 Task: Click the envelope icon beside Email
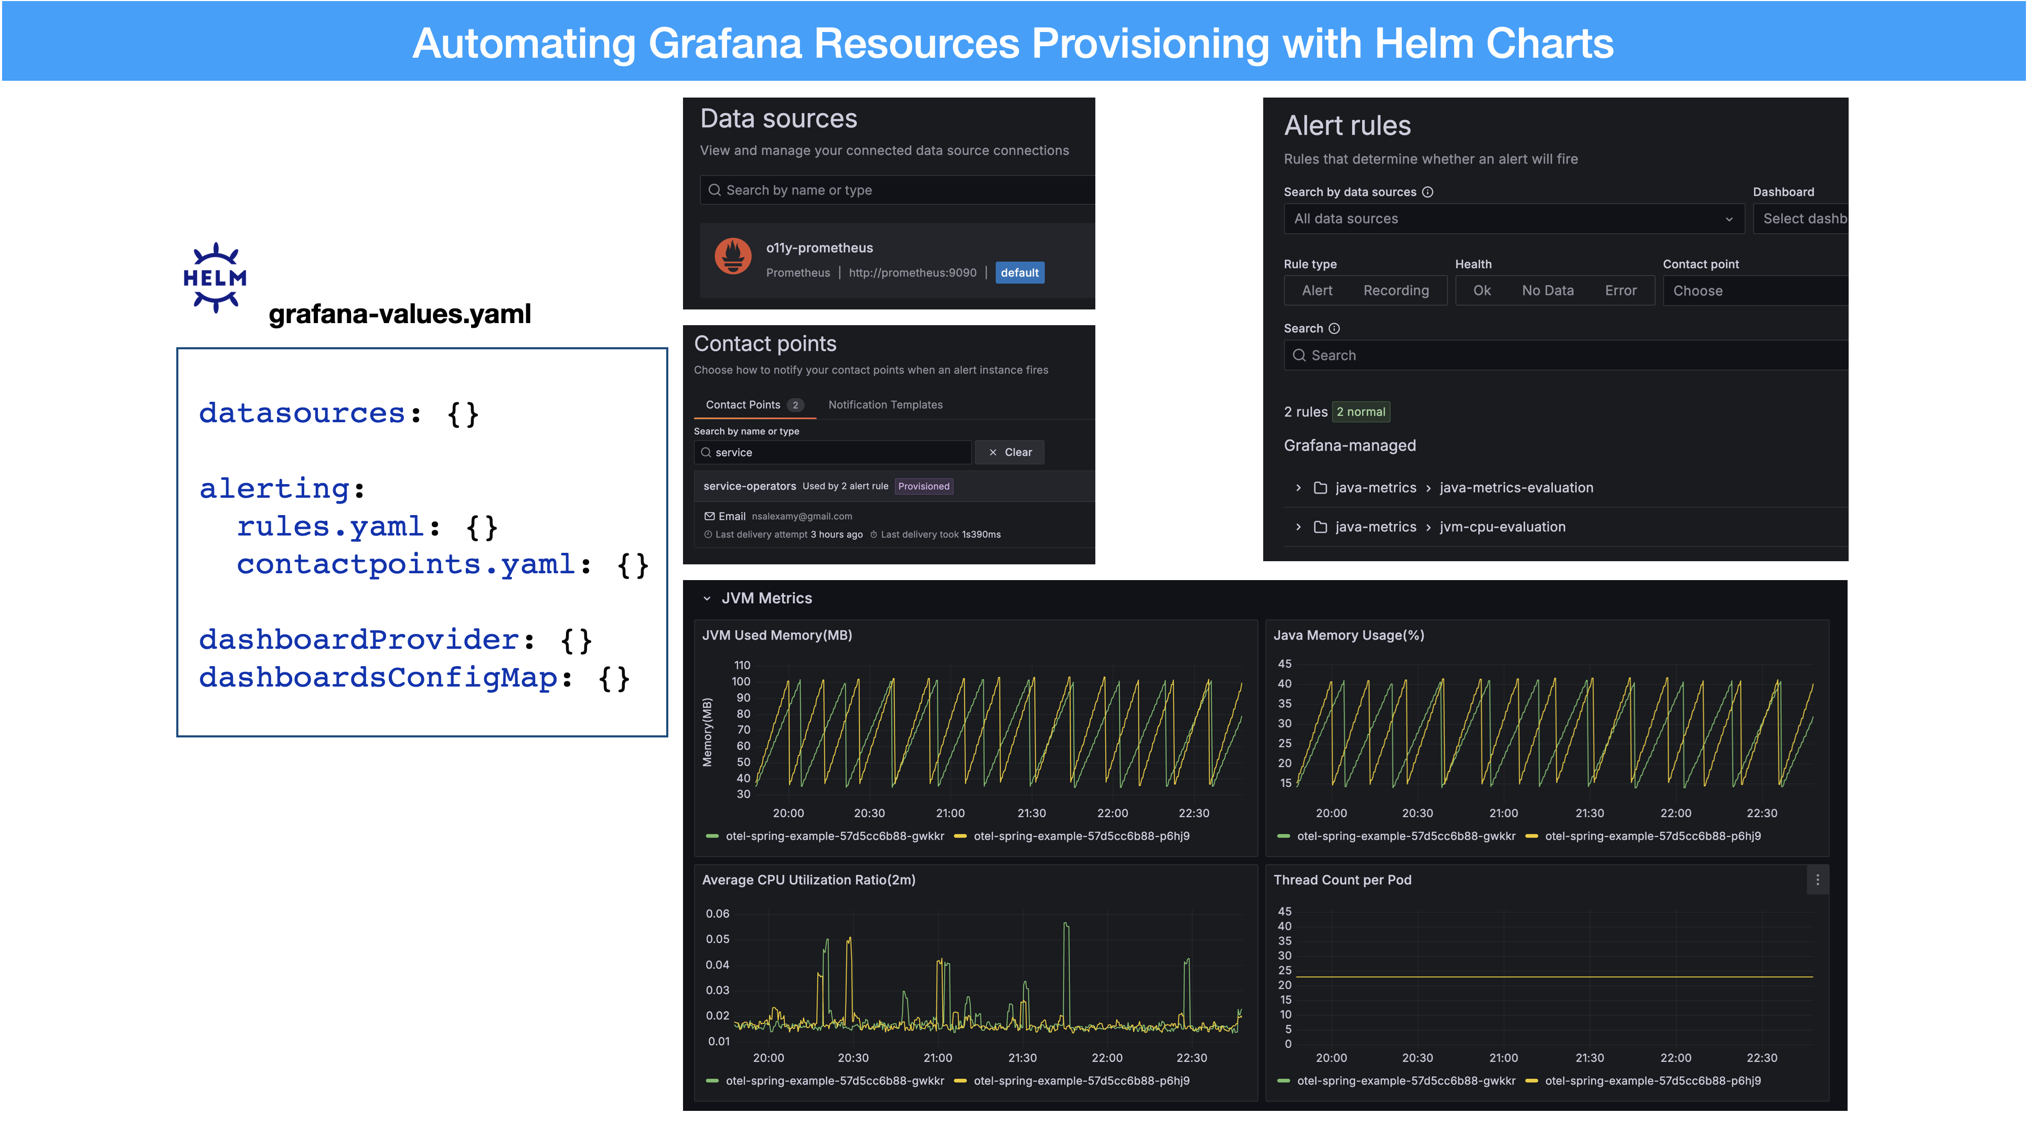[x=709, y=516]
